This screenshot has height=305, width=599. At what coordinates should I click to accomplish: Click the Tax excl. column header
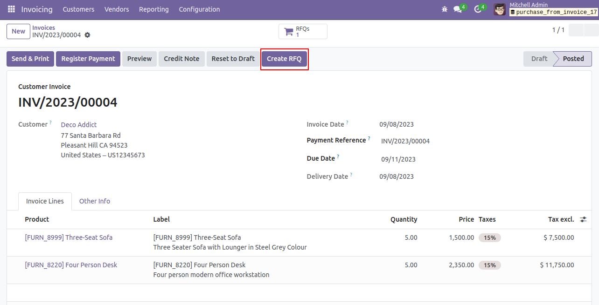click(x=561, y=219)
